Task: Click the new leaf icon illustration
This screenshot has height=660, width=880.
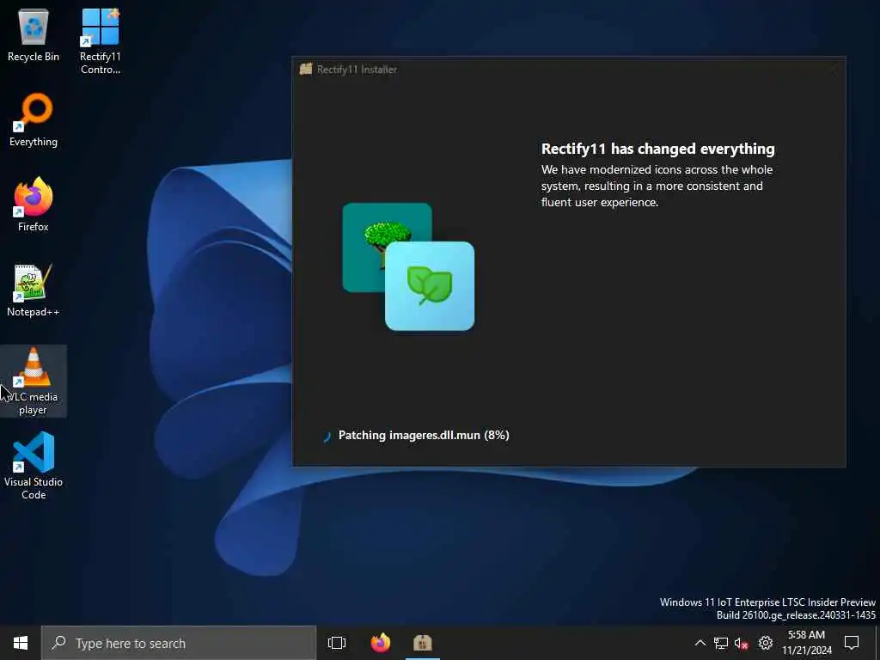Action: point(430,286)
